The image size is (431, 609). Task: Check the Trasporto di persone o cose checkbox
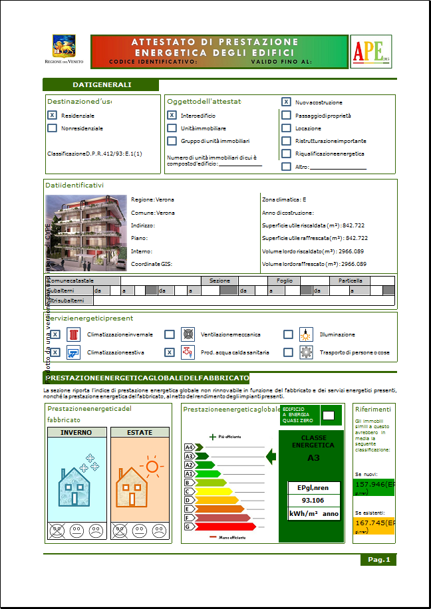pos(288,352)
